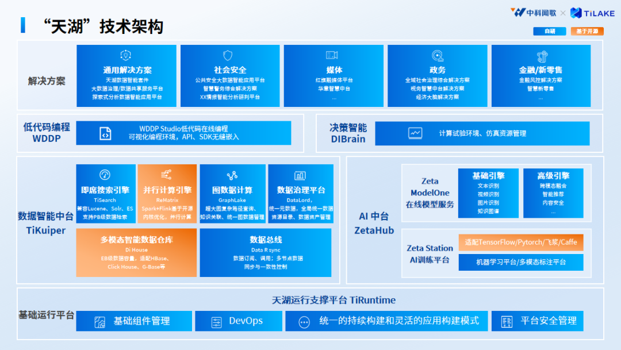The height and width of the screenshot is (350, 621).
Task: Click the 社会安全 shield icon
Action: (229, 54)
